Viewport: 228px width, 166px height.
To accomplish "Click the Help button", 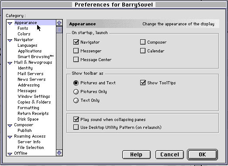I will pos(136,155).
